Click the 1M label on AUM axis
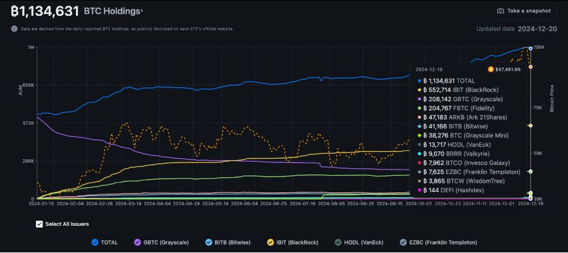The height and width of the screenshot is (253, 568). click(x=30, y=47)
